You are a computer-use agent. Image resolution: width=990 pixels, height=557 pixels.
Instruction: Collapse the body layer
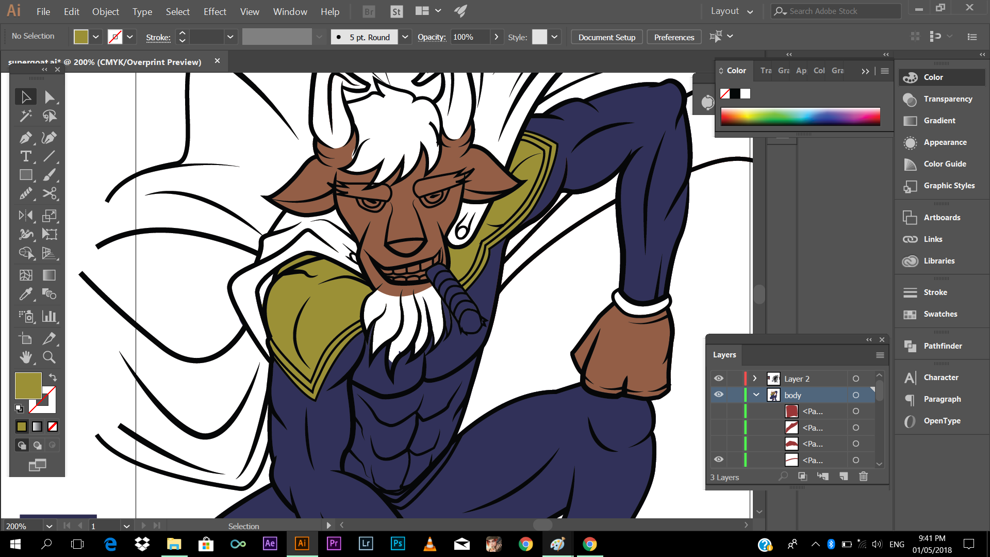click(x=756, y=395)
